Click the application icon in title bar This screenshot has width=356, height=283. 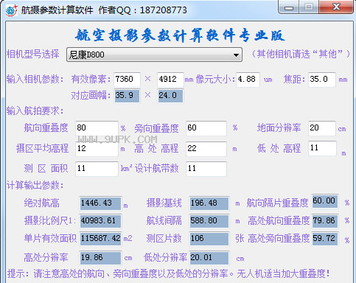[11, 10]
